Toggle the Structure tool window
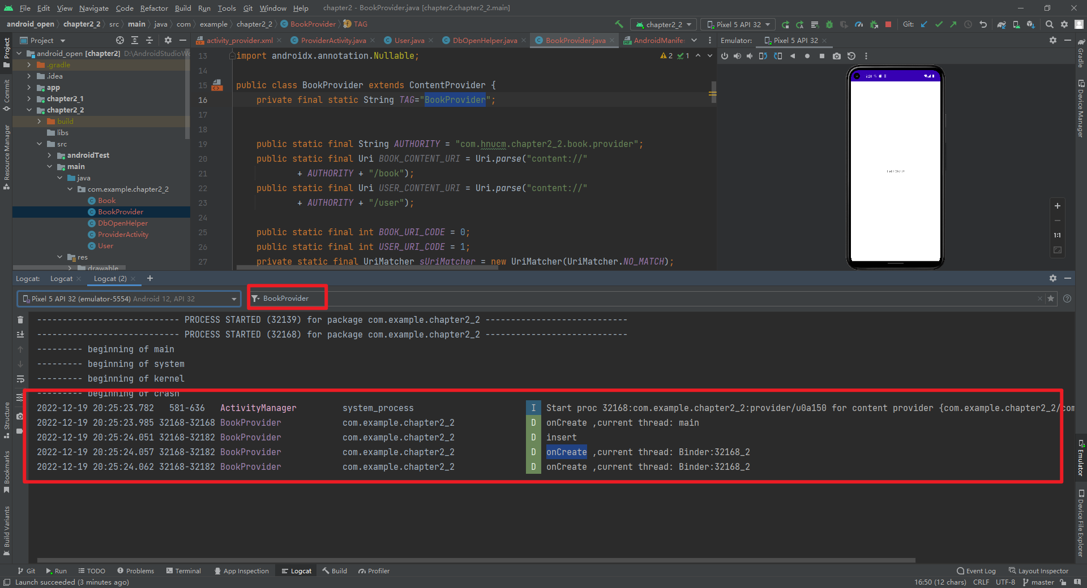Viewport: 1087px width, 588px height. coord(6,420)
